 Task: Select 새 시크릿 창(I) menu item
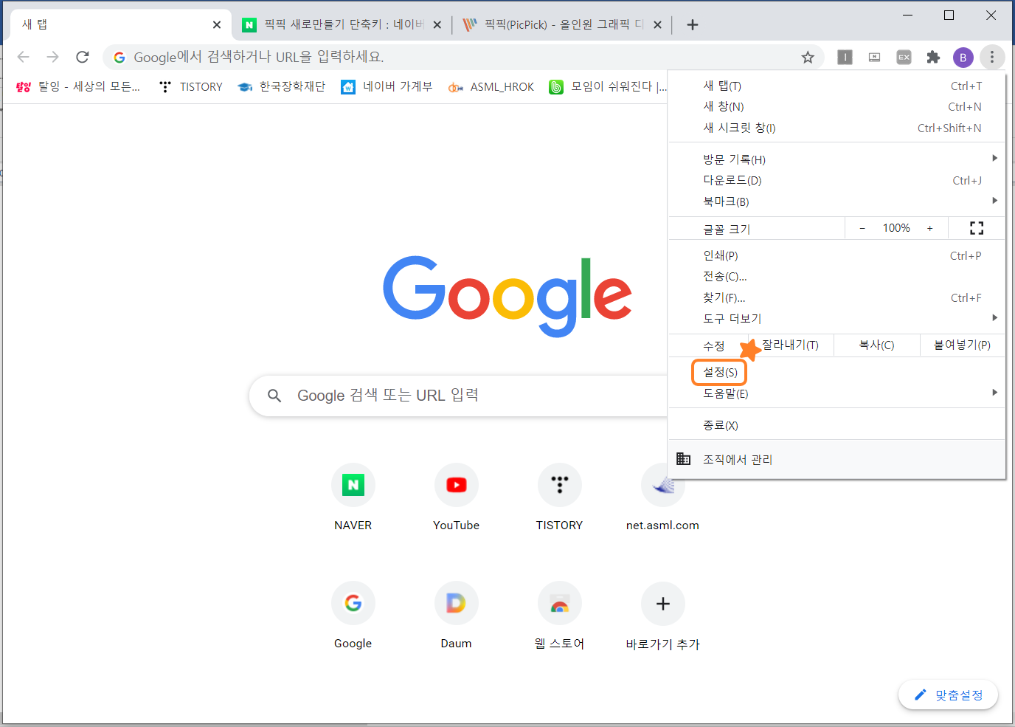(x=837, y=128)
